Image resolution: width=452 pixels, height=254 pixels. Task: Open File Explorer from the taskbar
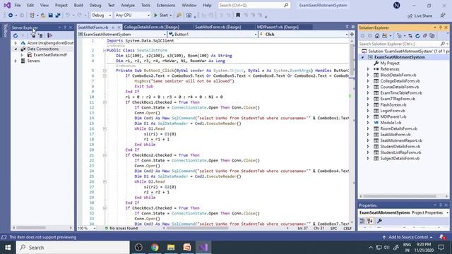[x=171, y=248]
